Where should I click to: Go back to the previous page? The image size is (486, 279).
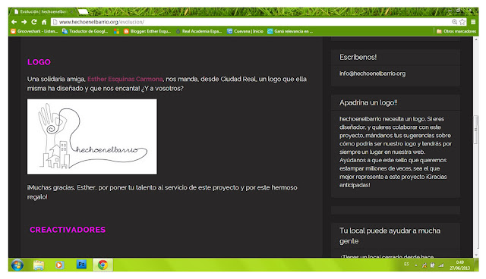click(x=14, y=22)
